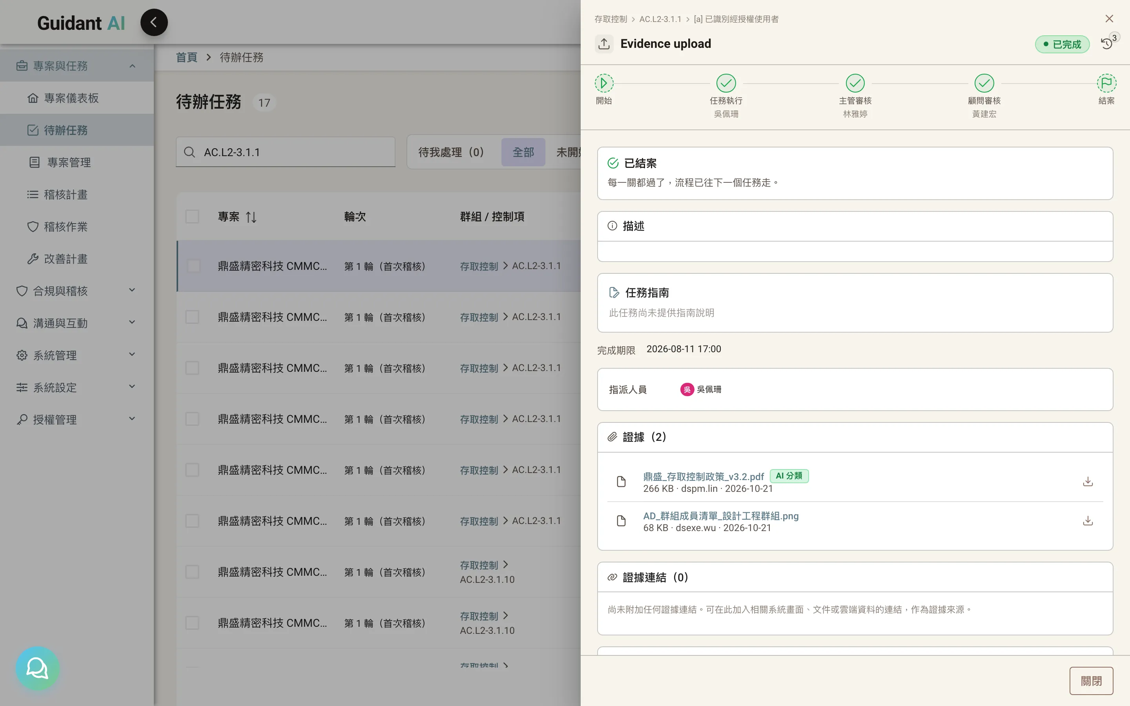The height and width of the screenshot is (706, 1130).
Task: Click the 主管審核 step checkmark
Action: click(855, 84)
